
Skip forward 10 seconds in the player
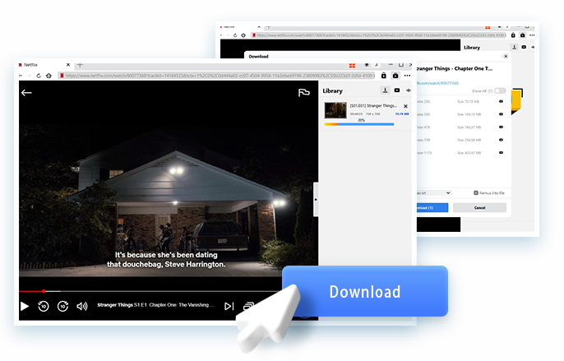63,306
